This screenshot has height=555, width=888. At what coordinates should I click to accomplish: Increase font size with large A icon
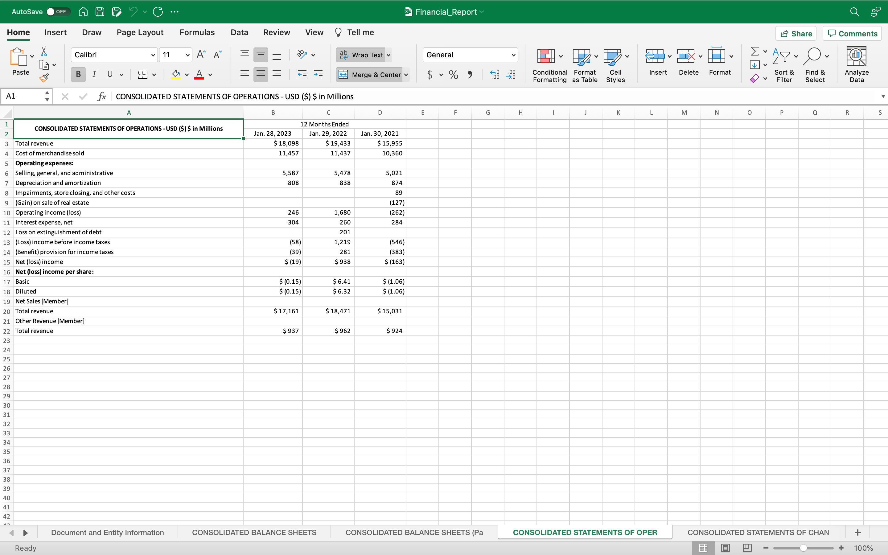[201, 55]
